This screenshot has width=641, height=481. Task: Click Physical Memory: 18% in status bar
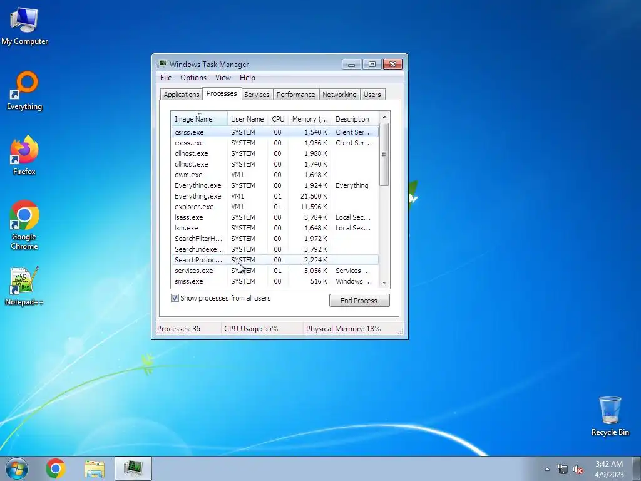coord(343,329)
